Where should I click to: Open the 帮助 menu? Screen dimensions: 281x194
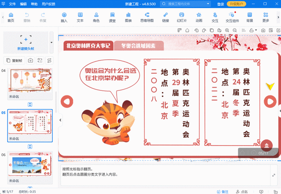34,4
